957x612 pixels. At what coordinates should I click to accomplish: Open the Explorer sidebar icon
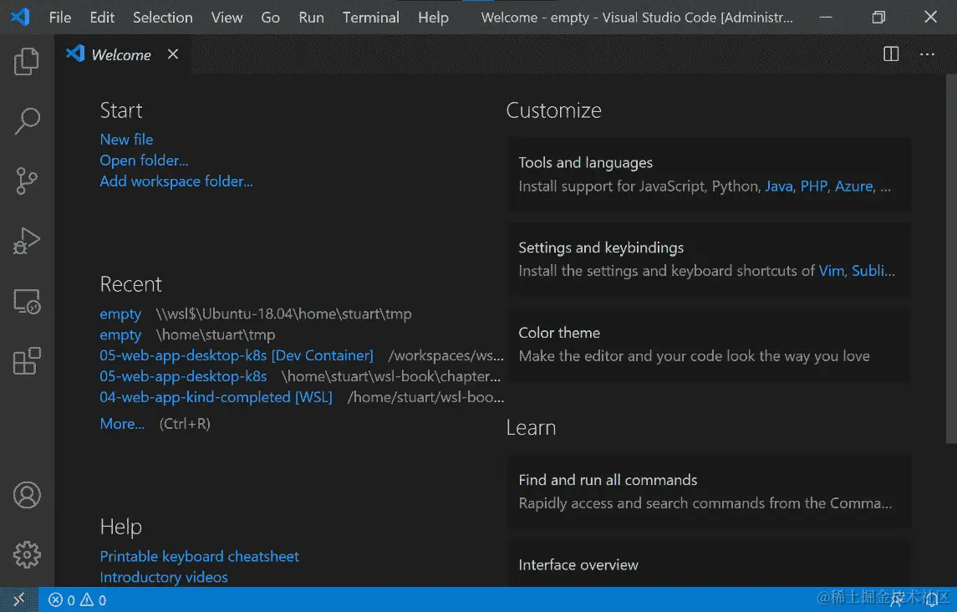(26, 60)
